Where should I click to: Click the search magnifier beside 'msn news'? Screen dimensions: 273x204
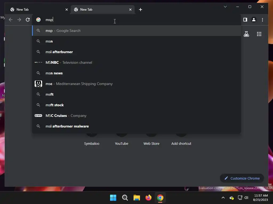coord(38,73)
